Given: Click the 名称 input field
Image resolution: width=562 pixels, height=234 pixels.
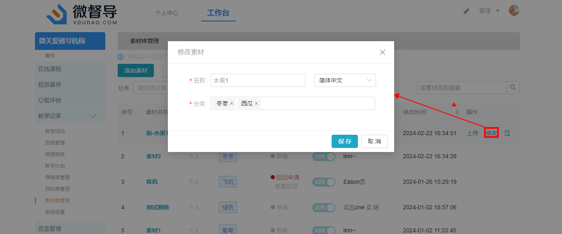Looking at the screenshot, I should [x=258, y=80].
